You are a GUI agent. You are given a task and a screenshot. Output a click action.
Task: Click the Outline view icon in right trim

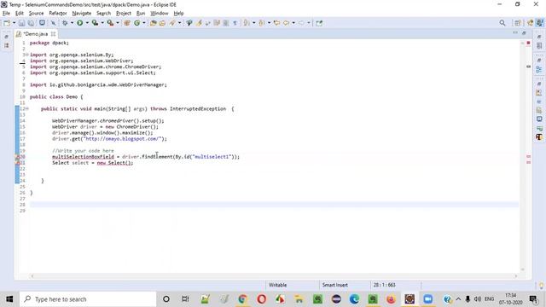point(539,69)
